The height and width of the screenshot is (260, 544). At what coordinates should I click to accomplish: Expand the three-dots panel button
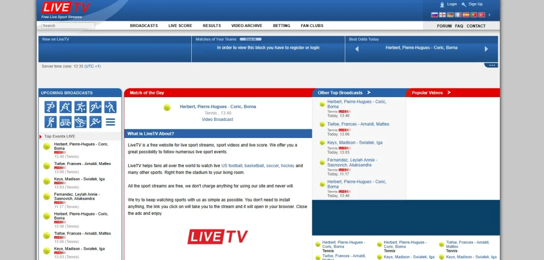(491, 65)
